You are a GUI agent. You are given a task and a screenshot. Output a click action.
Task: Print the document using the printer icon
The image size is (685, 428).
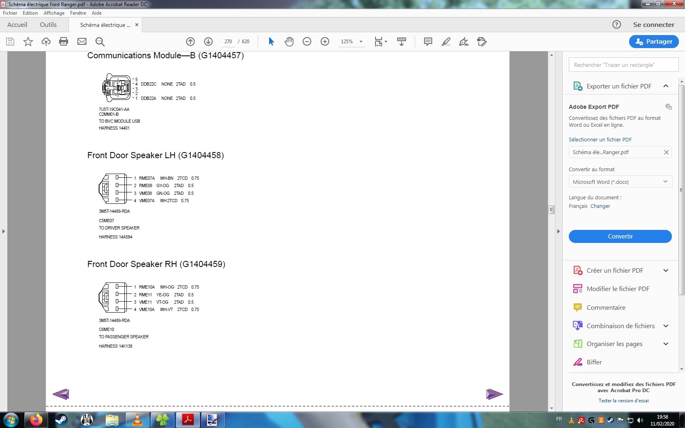tap(64, 42)
